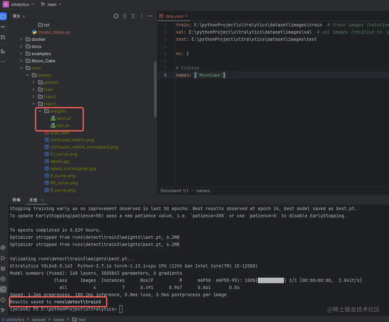Image resolution: width=389 pixels, height=322 pixels.
Task: Click the best.pt file icon
Action: (53, 118)
